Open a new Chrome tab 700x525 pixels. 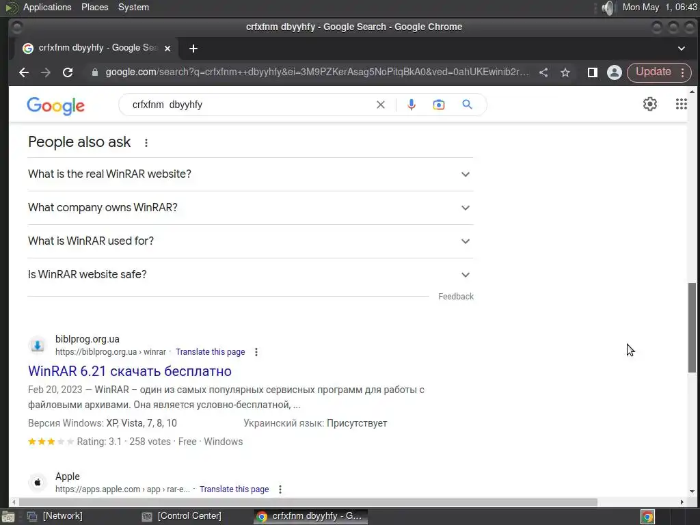193,49
